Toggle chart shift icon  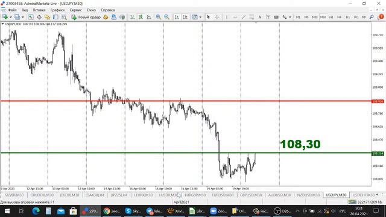[185, 17]
